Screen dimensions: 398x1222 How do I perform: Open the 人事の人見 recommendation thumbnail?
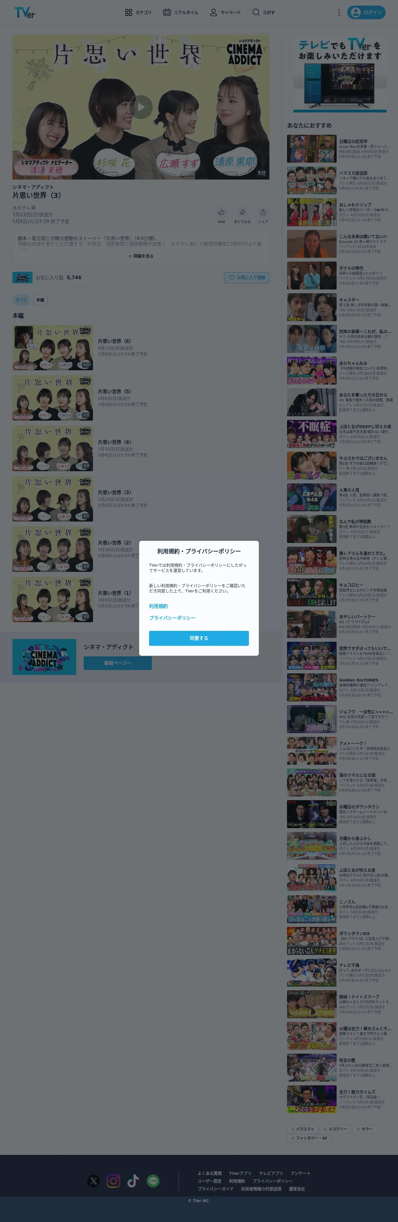click(312, 497)
